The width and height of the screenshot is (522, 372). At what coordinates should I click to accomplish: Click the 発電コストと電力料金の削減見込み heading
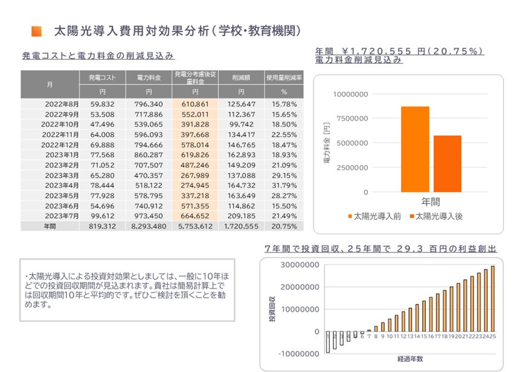point(98,56)
